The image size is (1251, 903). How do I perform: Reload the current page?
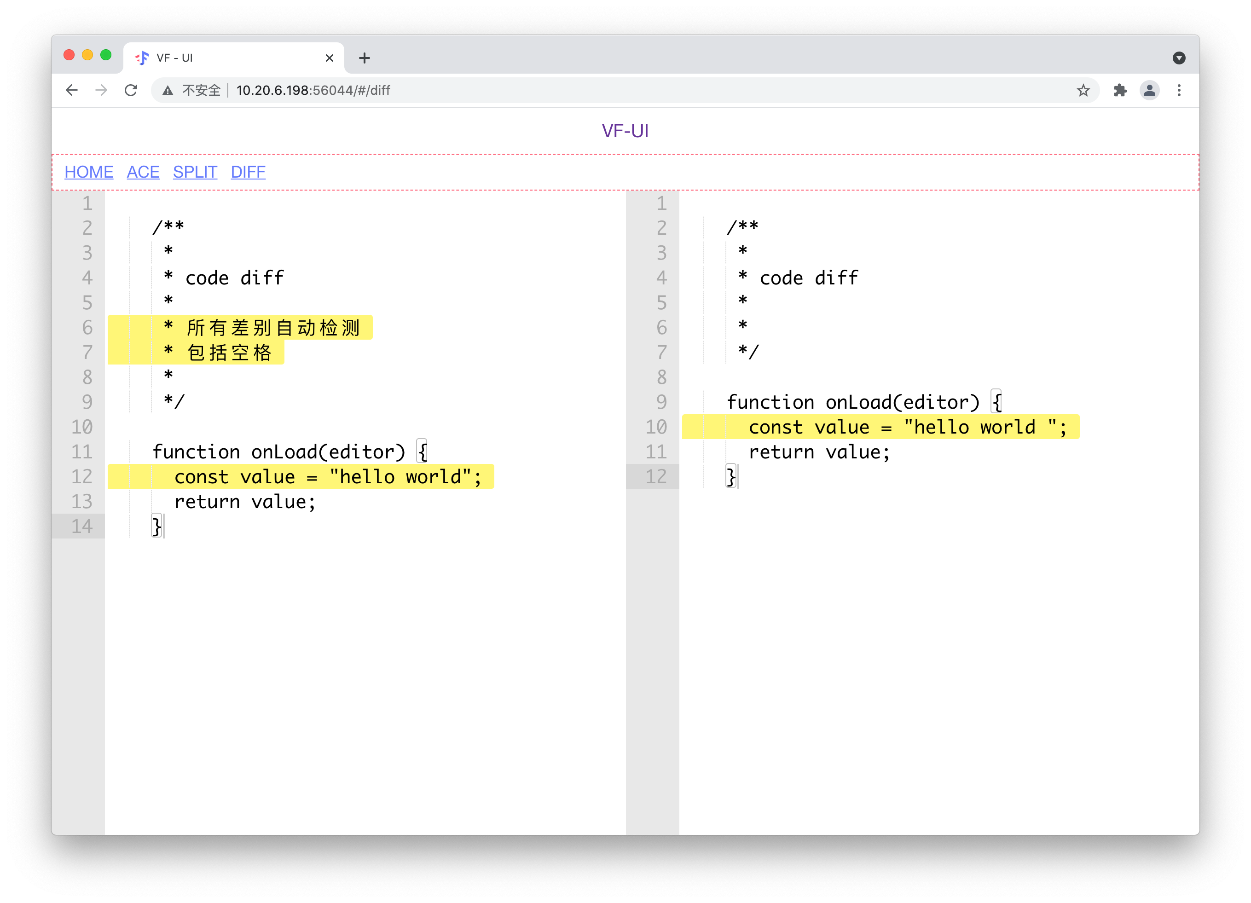coord(131,90)
